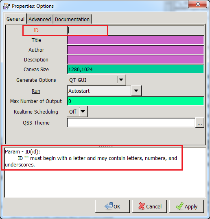Switch to the Advanced tab
The width and height of the screenshot is (210, 219).
(40, 19)
